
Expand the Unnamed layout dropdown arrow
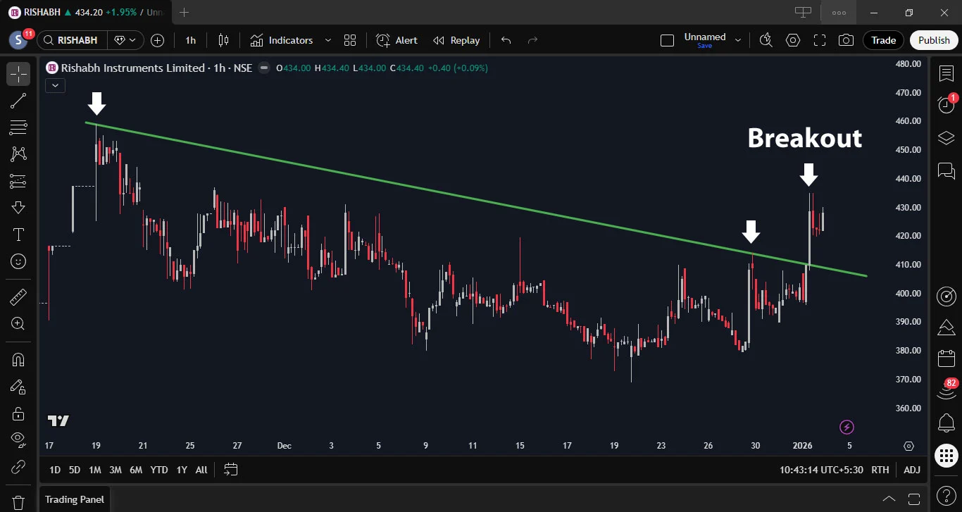pyautogui.click(x=738, y=40)
